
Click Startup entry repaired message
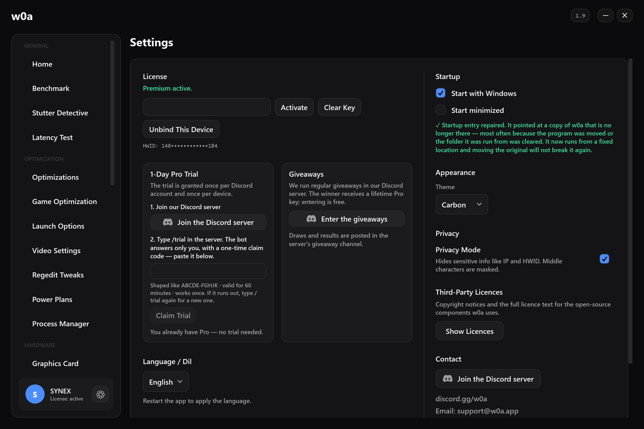[x=525, y=137]
